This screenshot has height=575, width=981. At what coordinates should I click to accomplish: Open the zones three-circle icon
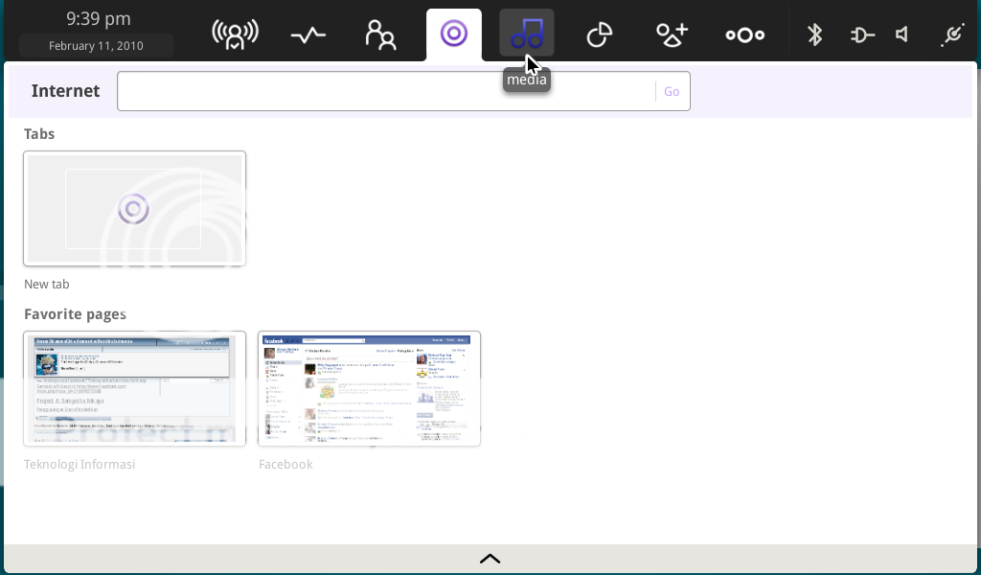point(744,35)
